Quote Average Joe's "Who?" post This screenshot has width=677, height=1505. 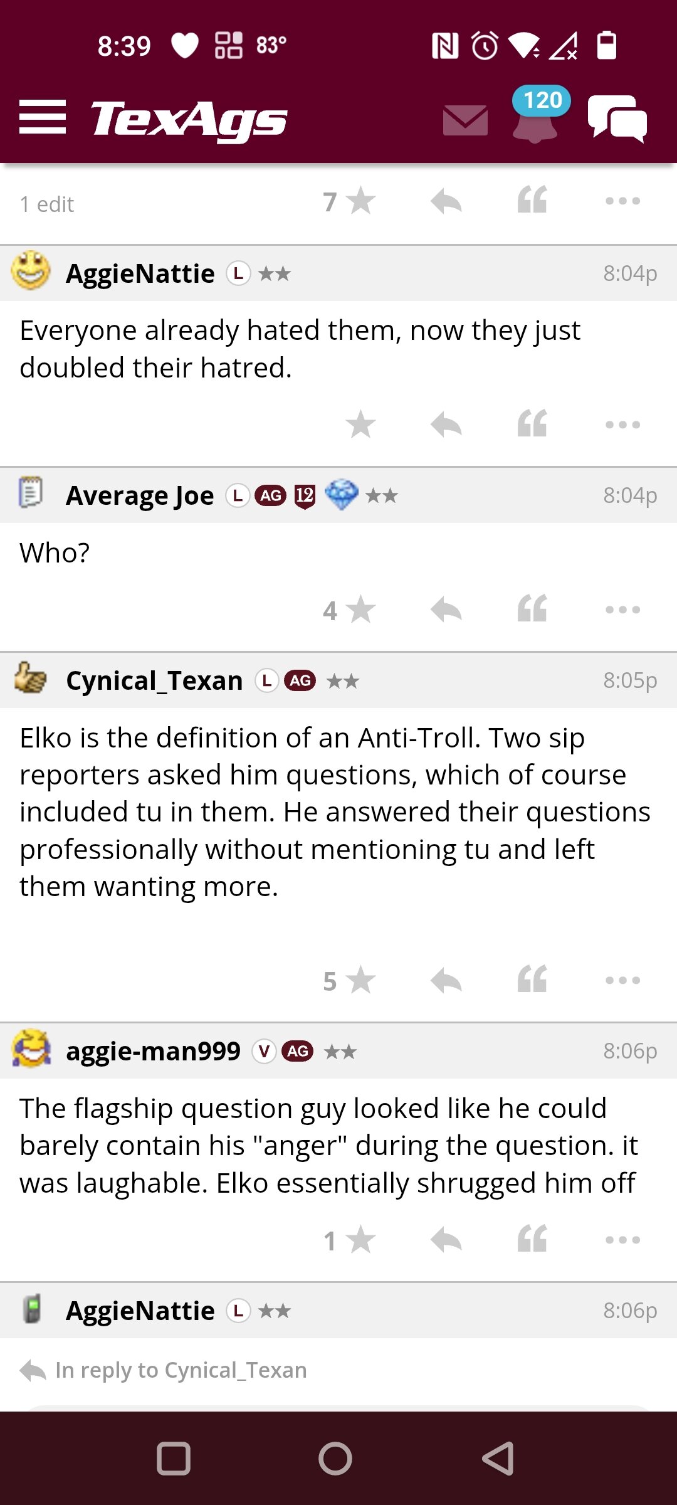click(x=532, y=609)
